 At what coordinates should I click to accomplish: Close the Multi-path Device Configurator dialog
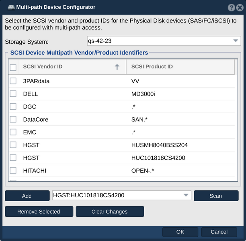click(240, 7)
